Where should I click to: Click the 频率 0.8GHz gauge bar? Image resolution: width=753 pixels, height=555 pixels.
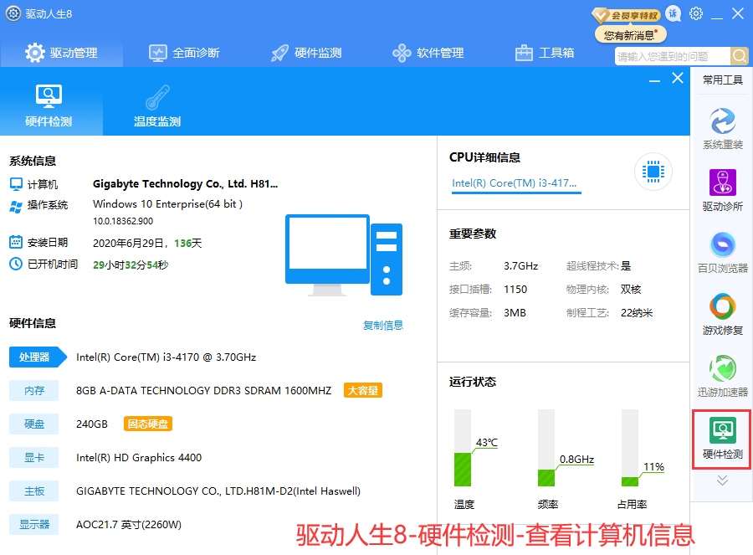546,448
